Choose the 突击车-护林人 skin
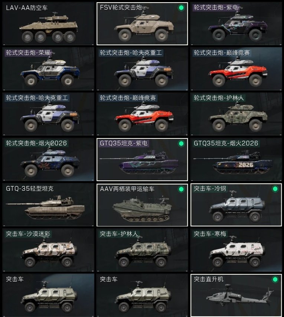284x317 pixels. point(142,250)
